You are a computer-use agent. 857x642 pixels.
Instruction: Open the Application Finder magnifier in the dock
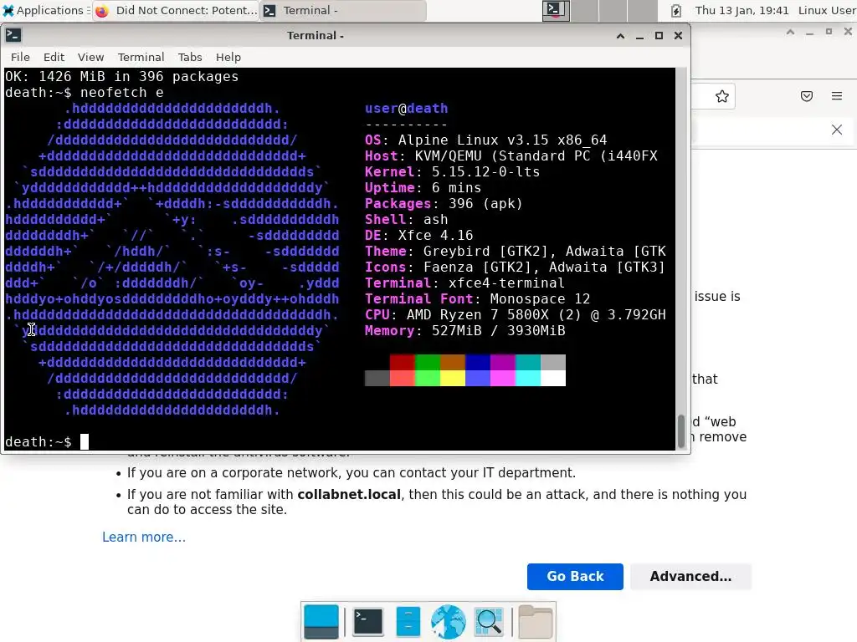pyautogui.click(x=489, y=622)
